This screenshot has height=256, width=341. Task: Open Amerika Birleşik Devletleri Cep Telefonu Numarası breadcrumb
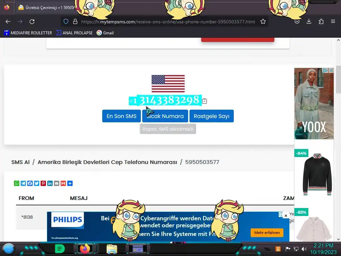pos(107,162)
